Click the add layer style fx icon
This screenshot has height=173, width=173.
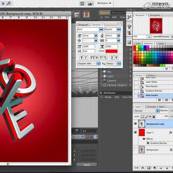142,168
